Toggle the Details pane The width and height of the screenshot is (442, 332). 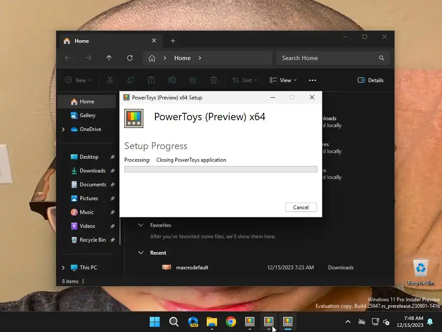pos(370,80)
